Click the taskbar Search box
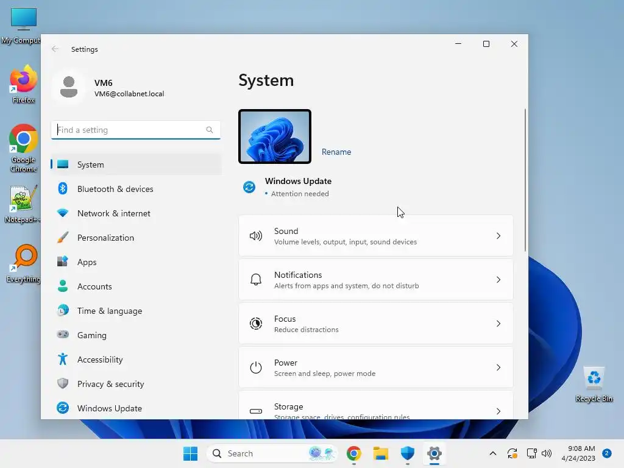624x468 pixels. [x=272, y=453]
